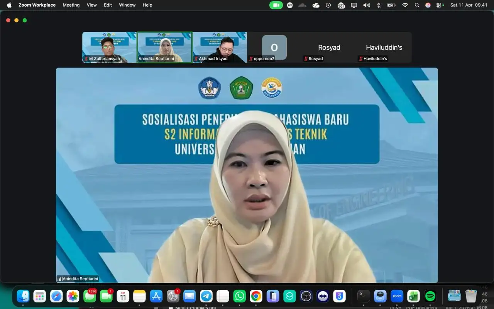Open Telegram from the dock
Viewport: 494px width, 309px height.
click(x=206, y=296)
